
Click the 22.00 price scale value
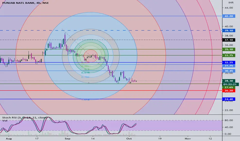coord(229,110)
